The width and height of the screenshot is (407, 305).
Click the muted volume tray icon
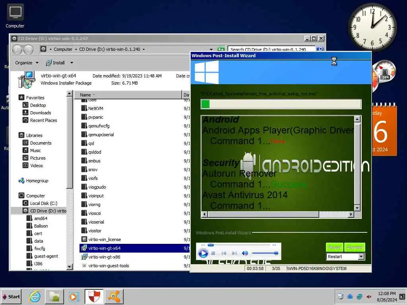click(x=368, y=296)
